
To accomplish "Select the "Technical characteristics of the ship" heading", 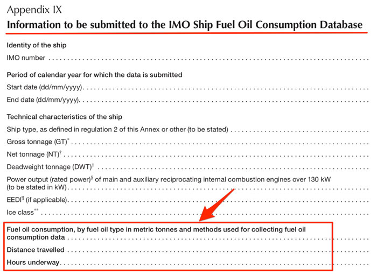I will (64, 117).
